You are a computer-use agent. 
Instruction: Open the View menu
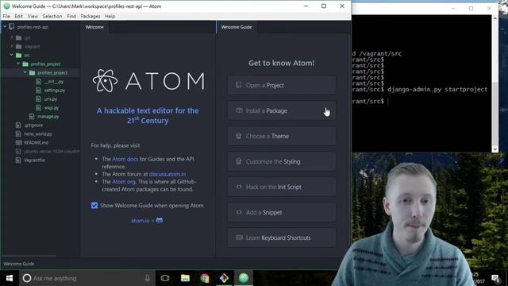pyautogui.click(x=33, y=16)
